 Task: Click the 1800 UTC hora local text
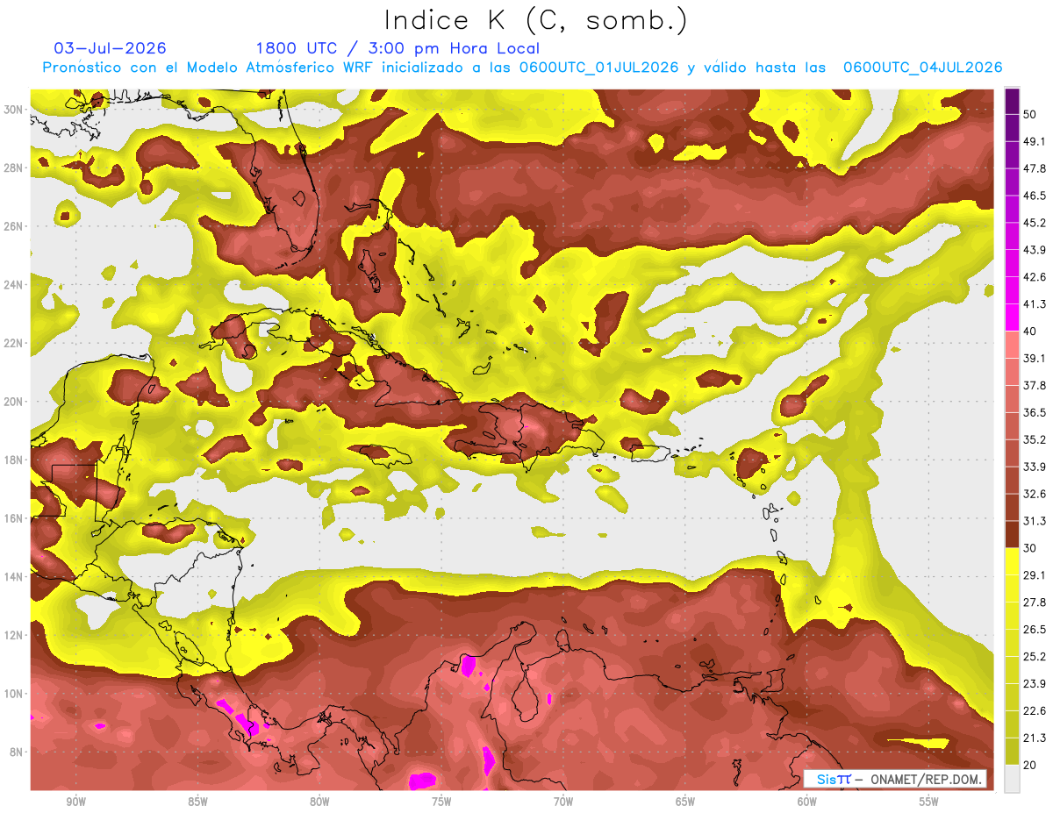398,48
